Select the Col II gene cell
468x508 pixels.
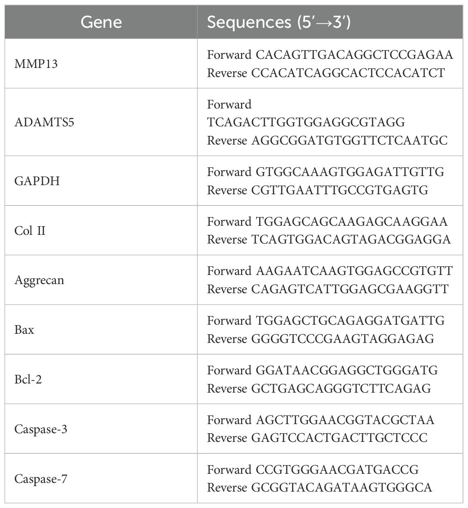[30, 231]
